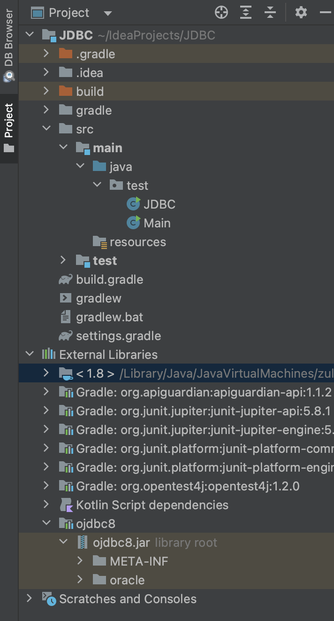Expand the META-INF folder
334x621 pixels.
coord(80,561)
